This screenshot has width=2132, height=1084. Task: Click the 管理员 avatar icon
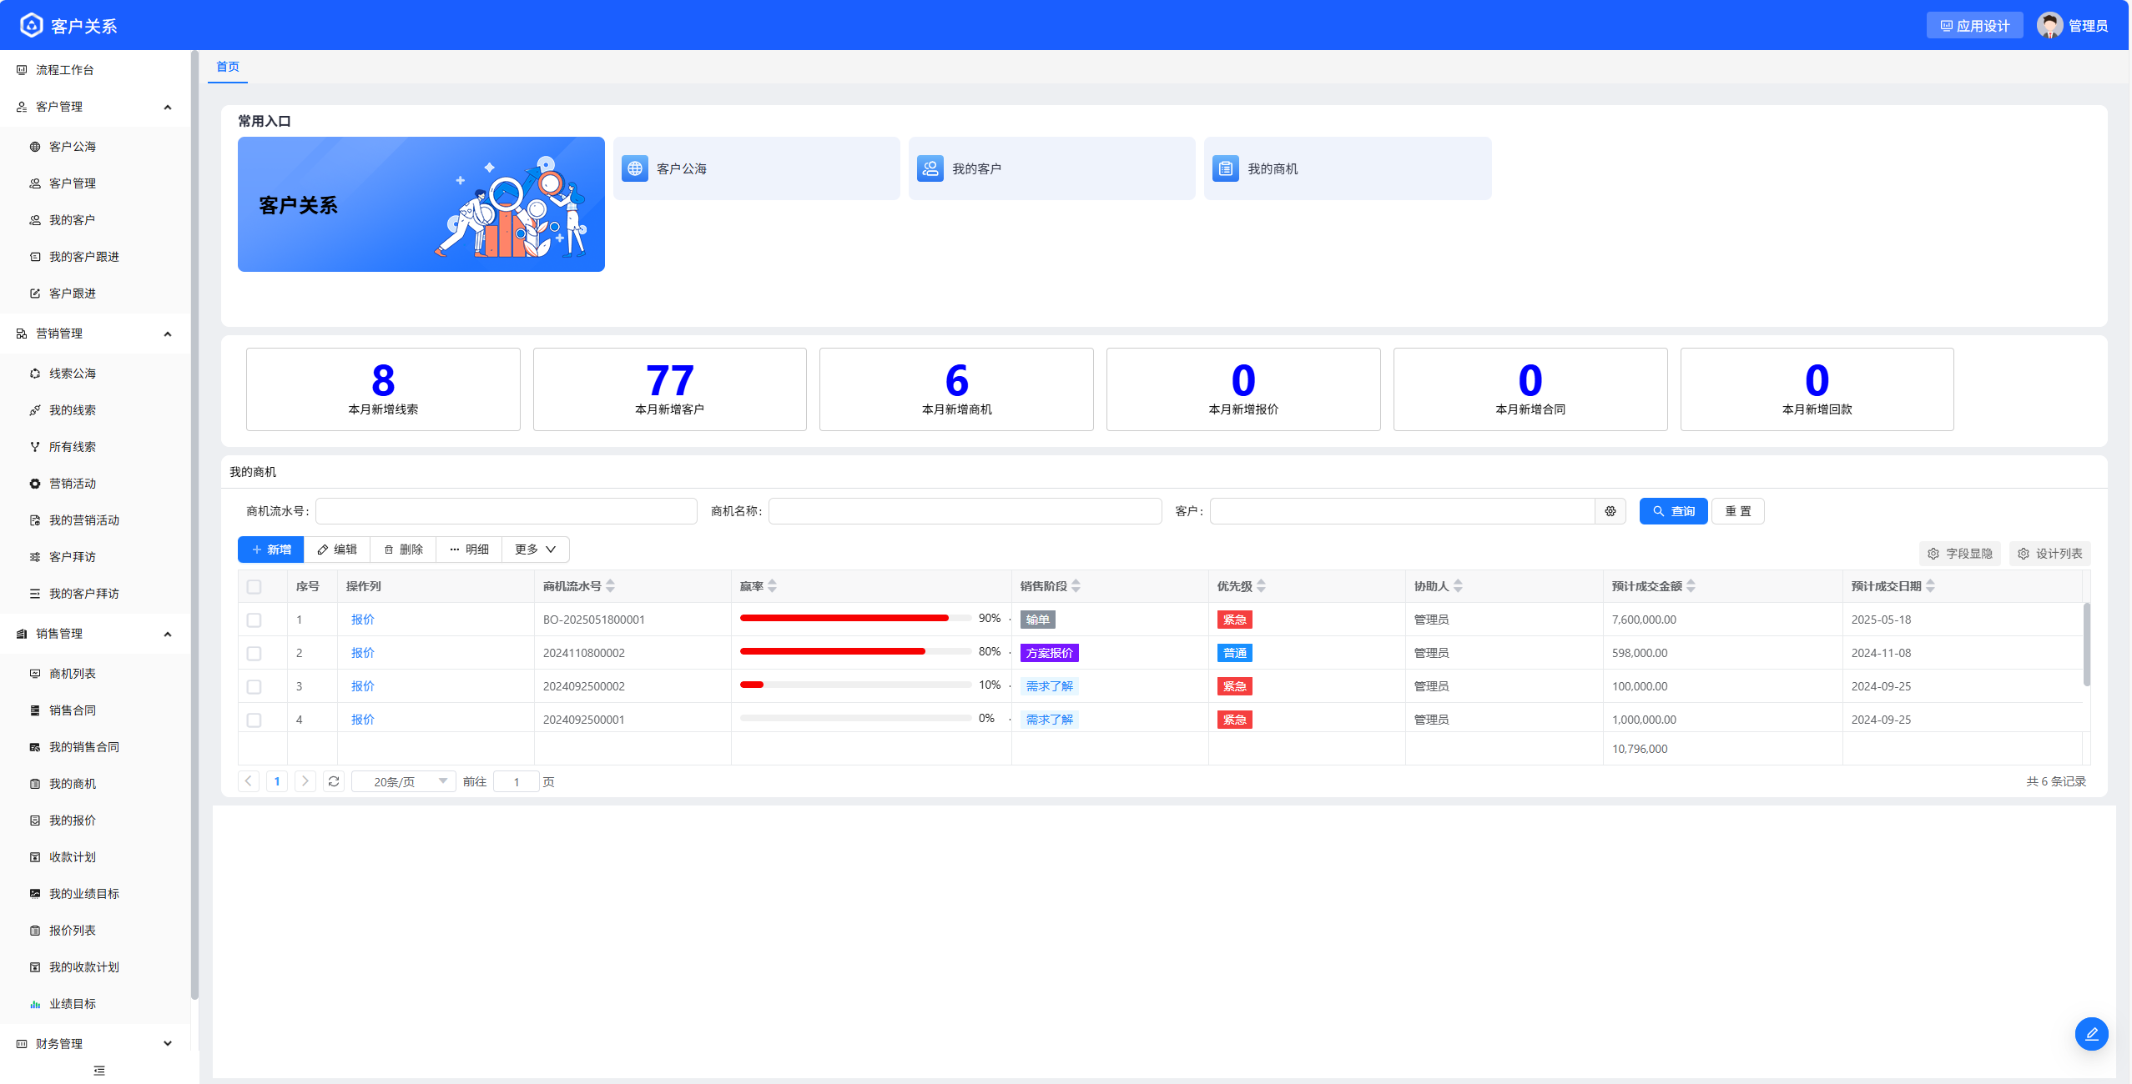click(x=2049, y=26)
